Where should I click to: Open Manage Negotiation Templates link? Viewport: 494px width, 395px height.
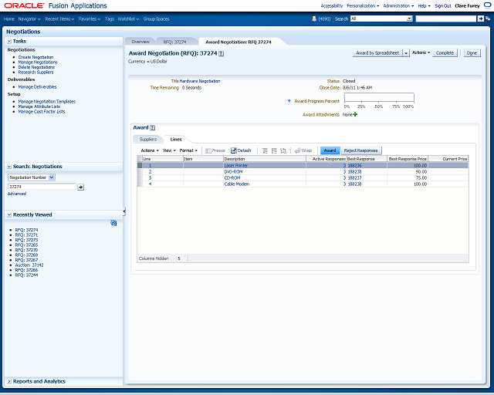click(46, 101)
